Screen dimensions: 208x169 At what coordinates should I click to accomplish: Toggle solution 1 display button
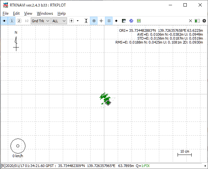click(x=12, y=21)
